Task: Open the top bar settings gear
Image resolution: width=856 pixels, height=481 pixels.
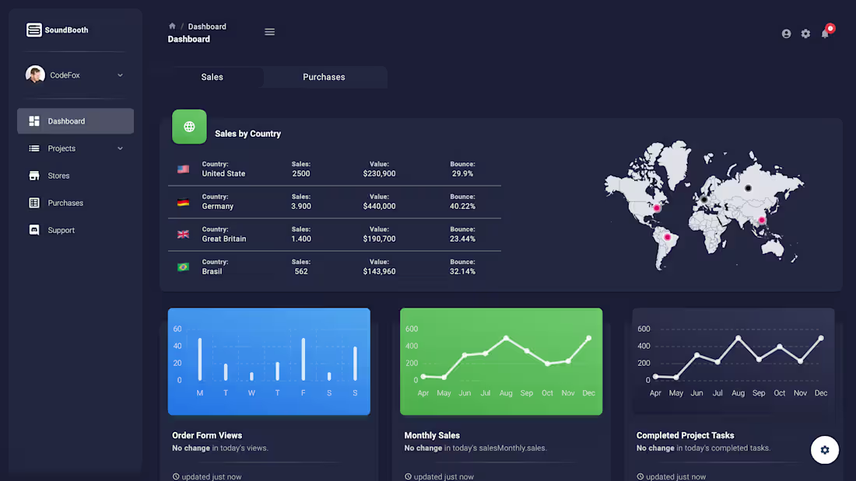Action: click(805, 33)
